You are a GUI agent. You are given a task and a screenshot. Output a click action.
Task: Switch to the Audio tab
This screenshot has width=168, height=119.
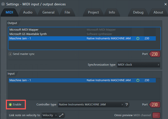(28, 12)
